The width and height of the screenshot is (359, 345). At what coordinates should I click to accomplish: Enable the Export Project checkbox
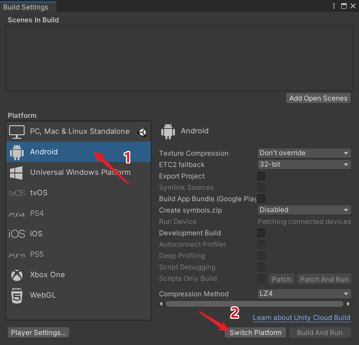click(261, 176)
